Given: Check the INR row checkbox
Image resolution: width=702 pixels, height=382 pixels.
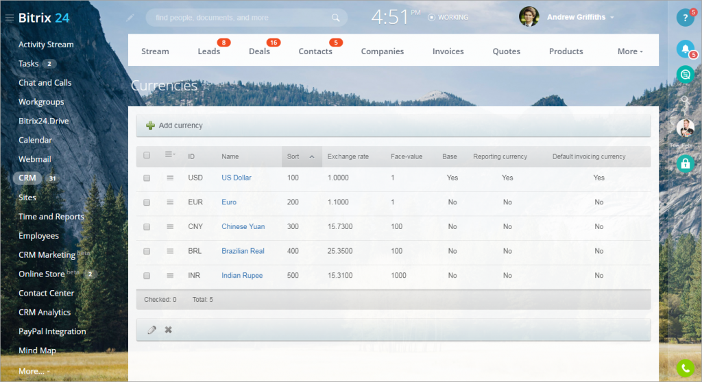Looking at the screenshot, I should click(x=147, y=276).
